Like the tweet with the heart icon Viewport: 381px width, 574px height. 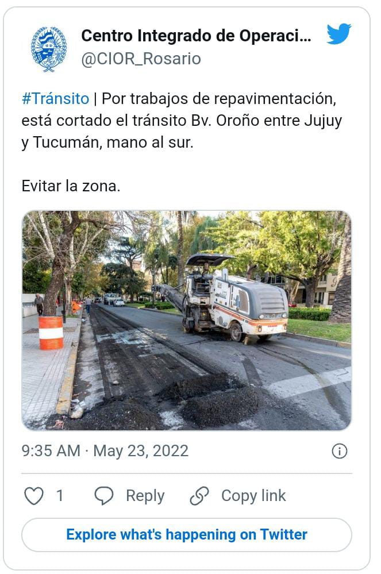click(x=34, y=496)
